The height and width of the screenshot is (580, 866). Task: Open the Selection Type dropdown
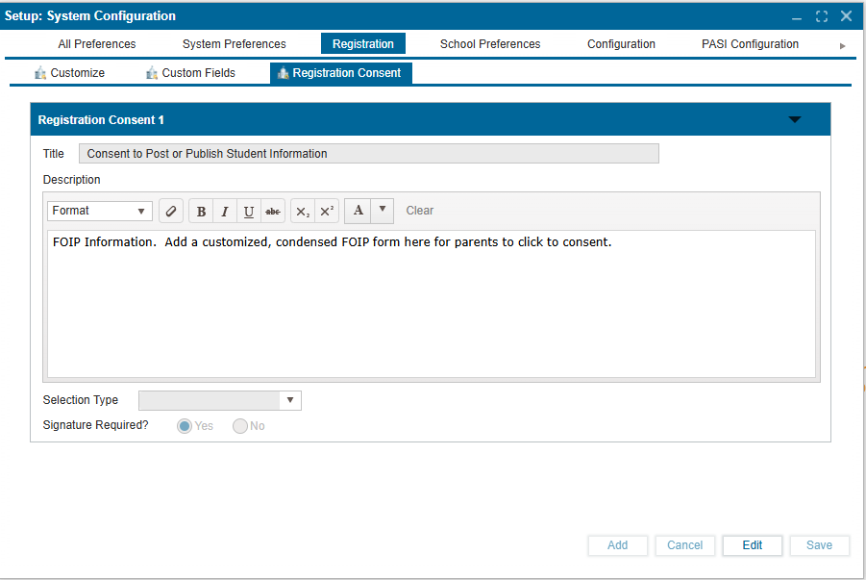(291, 400)
